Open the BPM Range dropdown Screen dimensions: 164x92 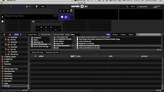tap(76, 34)
